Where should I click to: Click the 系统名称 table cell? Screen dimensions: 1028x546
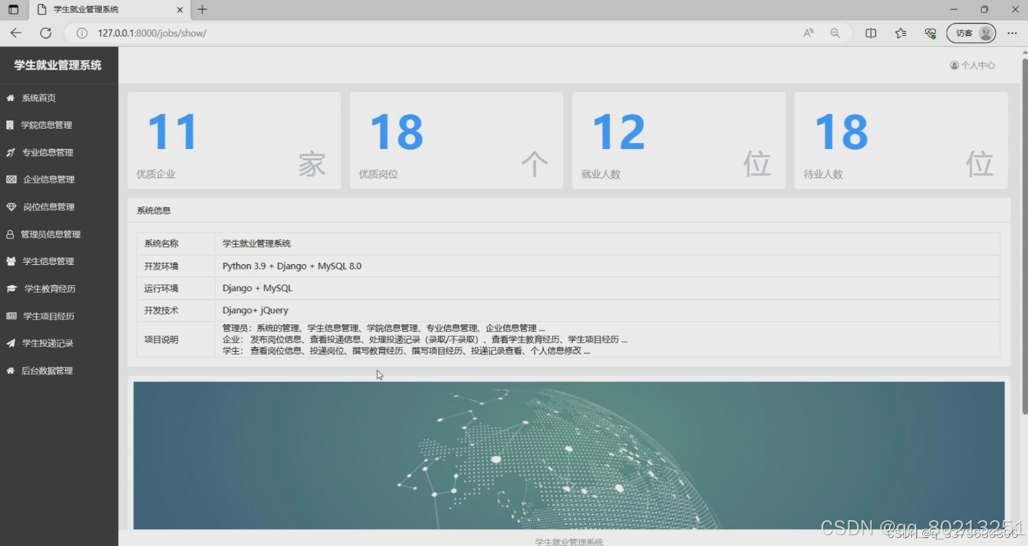(176, 244)
